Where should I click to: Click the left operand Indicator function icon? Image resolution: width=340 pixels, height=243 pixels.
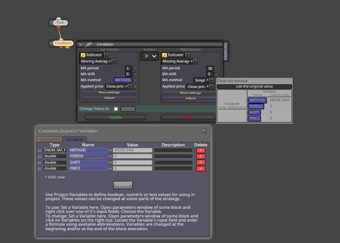point(83,55)
